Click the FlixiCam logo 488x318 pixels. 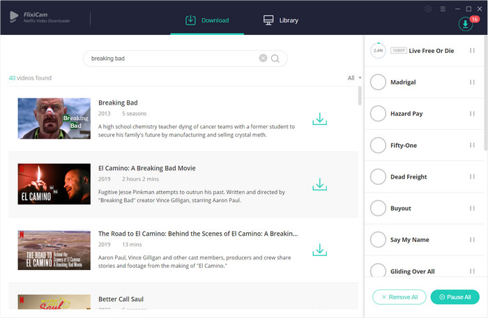[40, 17]
